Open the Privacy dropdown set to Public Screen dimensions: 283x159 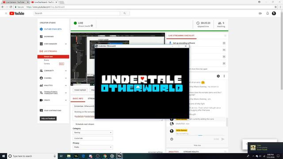(93, 147)
